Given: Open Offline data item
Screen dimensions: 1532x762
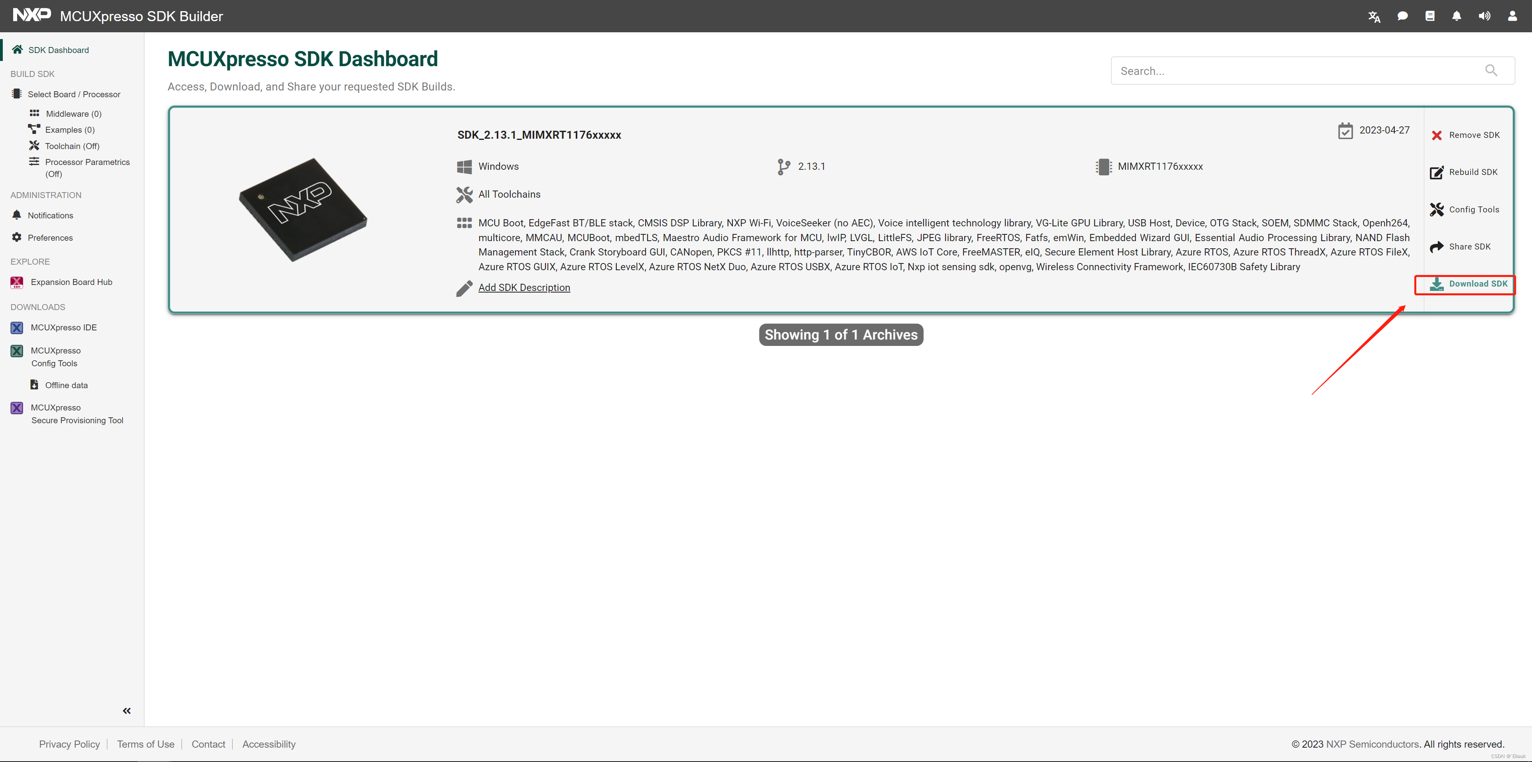Looking at the screenshot, I should point(66,385).
